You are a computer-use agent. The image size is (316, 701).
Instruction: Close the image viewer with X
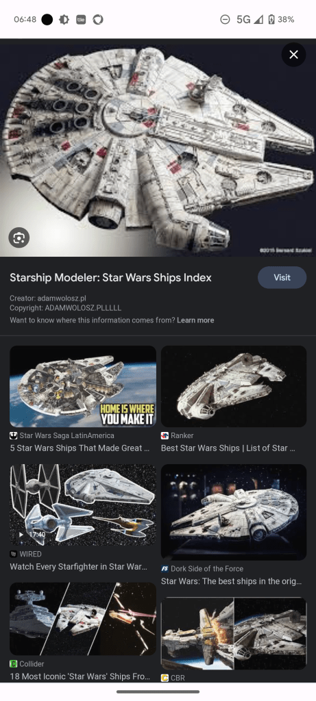click(293, 55)
